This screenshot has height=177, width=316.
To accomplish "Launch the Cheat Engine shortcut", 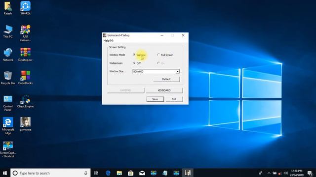I will 25,101.
